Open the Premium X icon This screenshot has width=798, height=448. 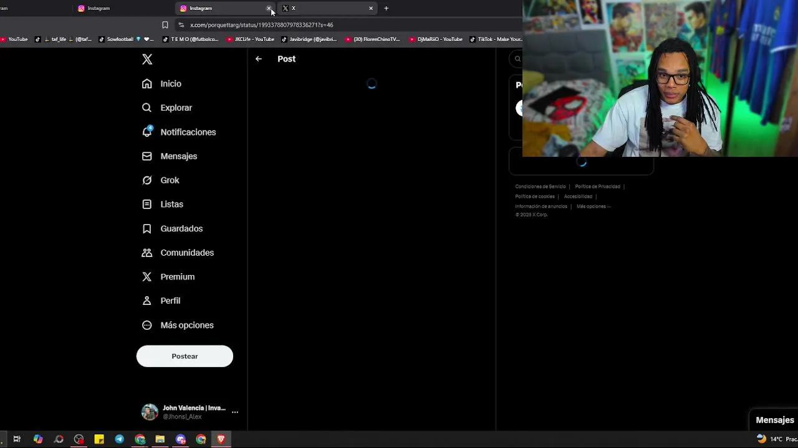click(x=147, y=277)
